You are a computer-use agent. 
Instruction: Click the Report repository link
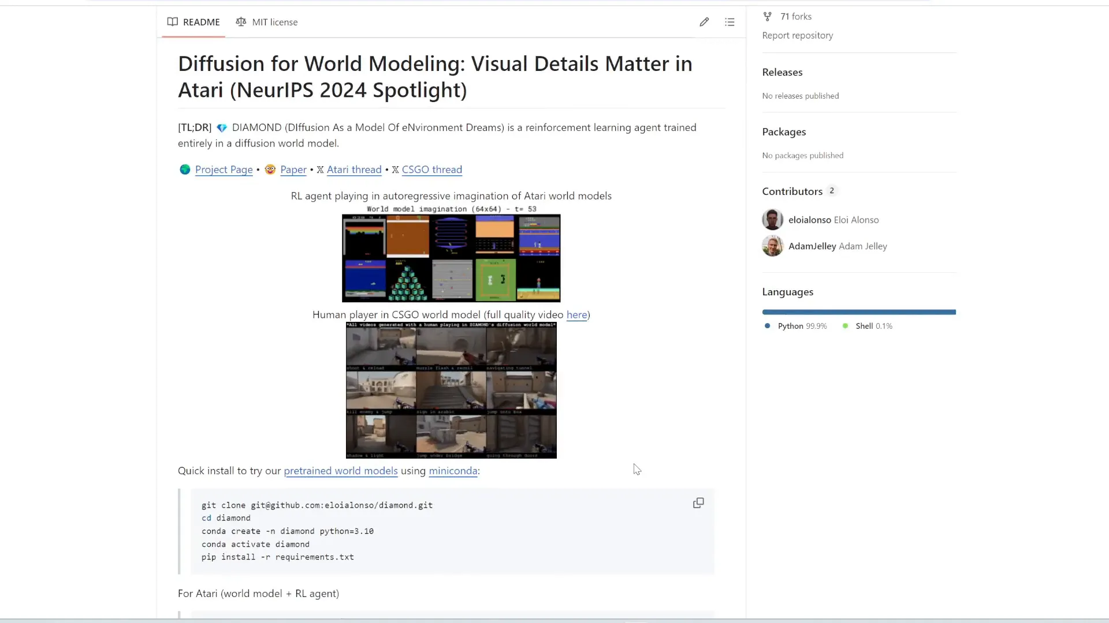point(797,36)
